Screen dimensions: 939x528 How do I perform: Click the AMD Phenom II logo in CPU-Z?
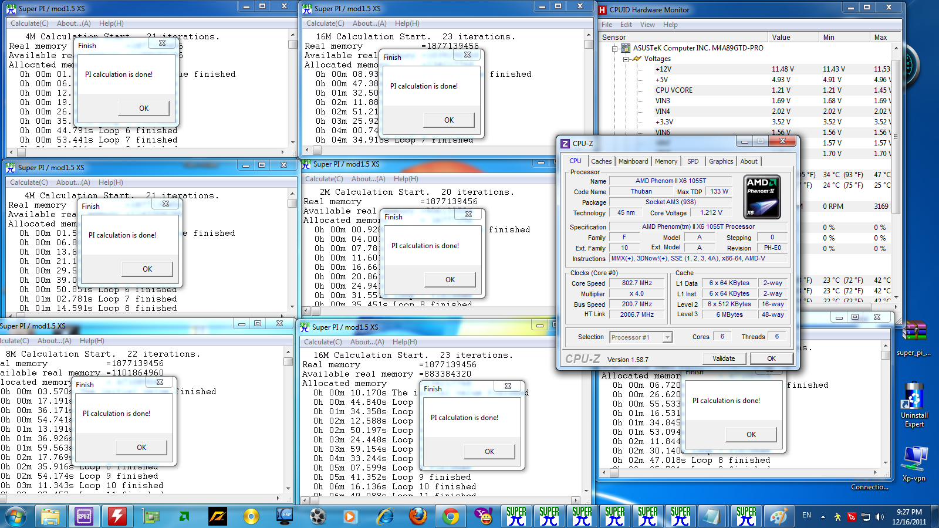pos(762,197)
